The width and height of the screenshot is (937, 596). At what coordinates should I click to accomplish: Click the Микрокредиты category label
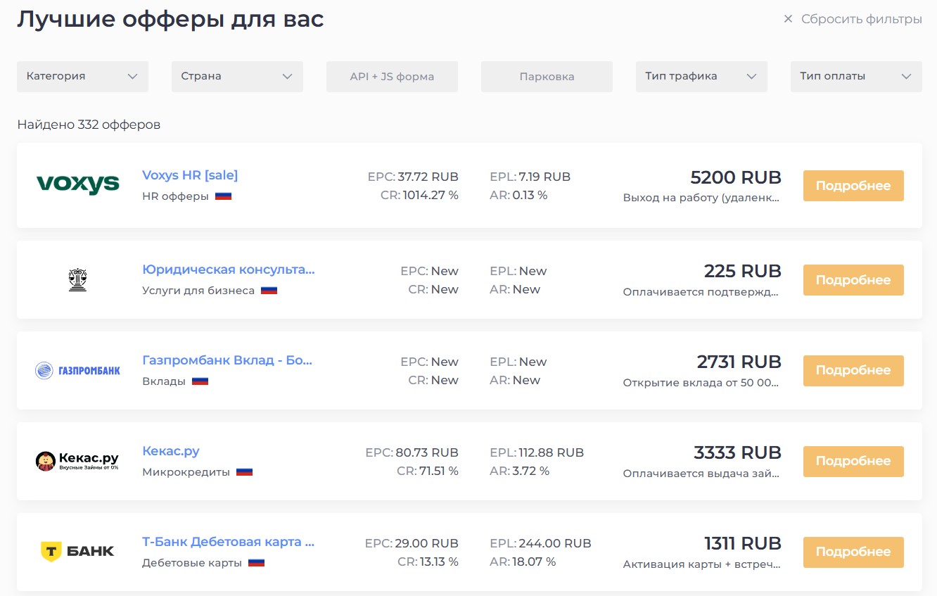pos(186,472)
